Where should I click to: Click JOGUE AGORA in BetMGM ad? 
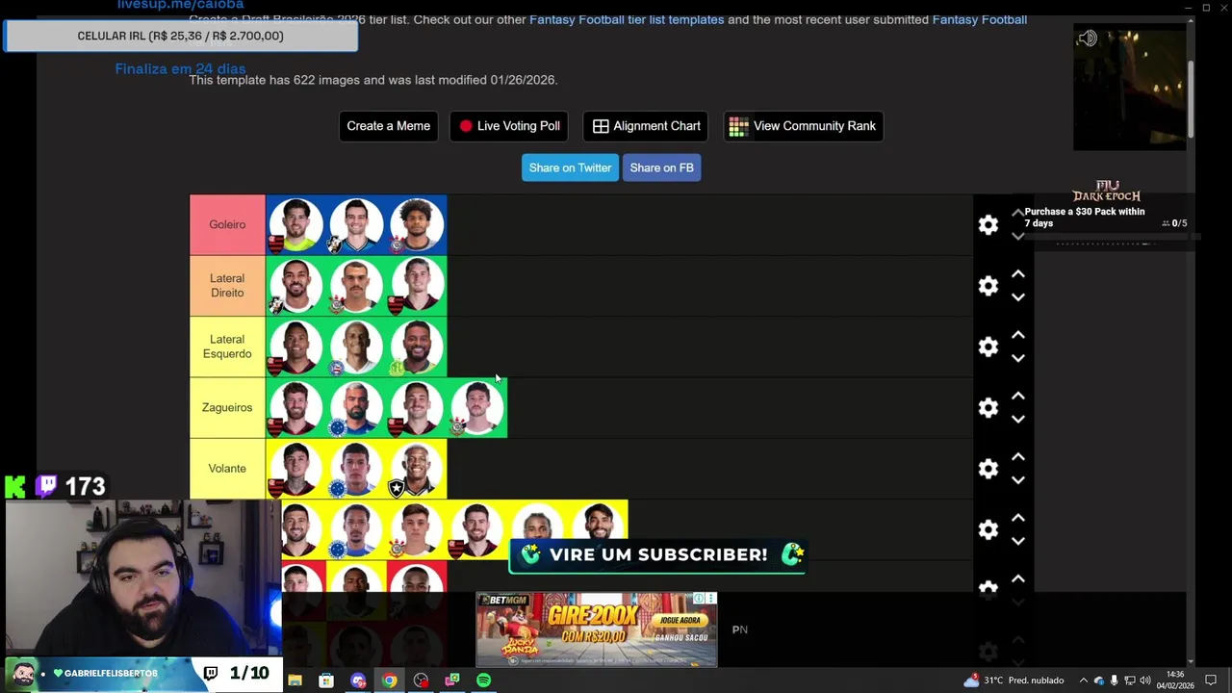[680, 621]
